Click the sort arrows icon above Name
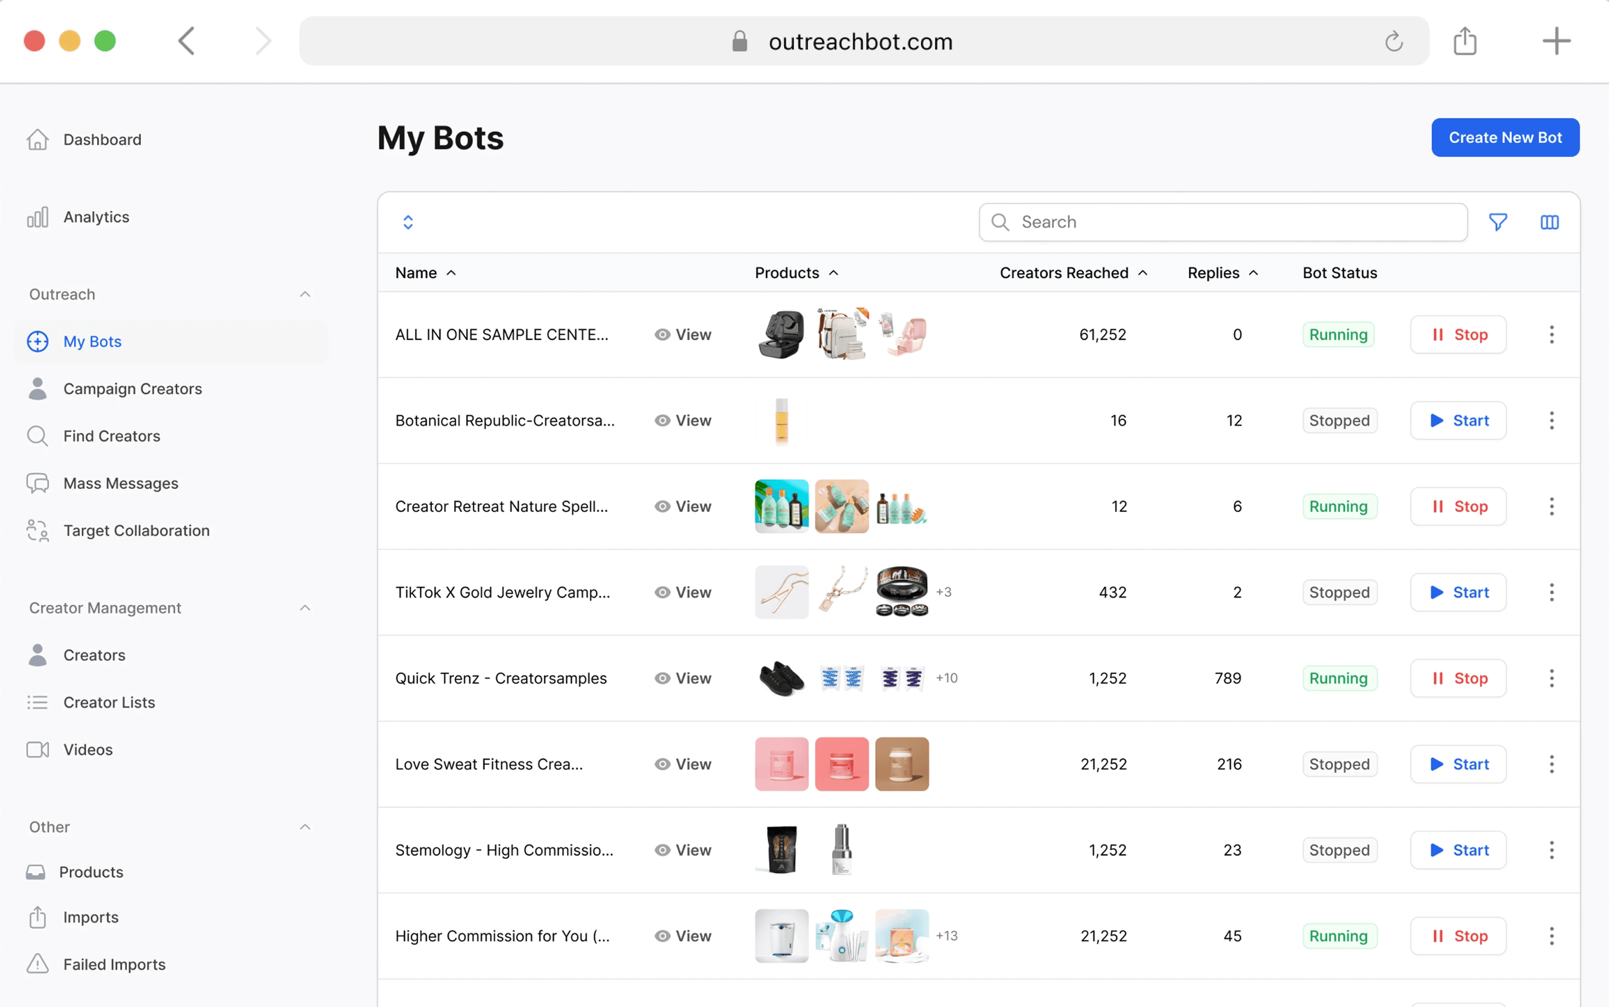The width and height of the screenshot is (1609, 1007). tap(408, 222)
